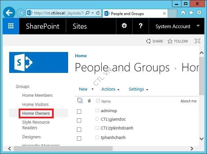Open the browser home icon
Screen dimensions: 207x154
click(x=183, y=13)
